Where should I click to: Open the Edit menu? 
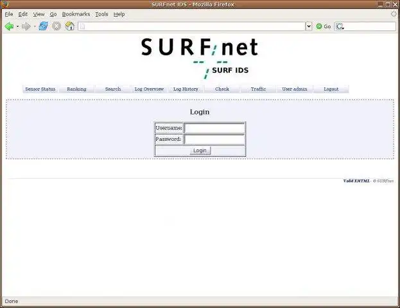(x=23, y=14)
